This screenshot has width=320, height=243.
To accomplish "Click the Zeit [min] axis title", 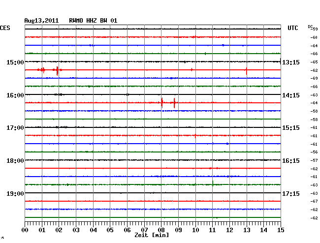I will coord(152,235).
